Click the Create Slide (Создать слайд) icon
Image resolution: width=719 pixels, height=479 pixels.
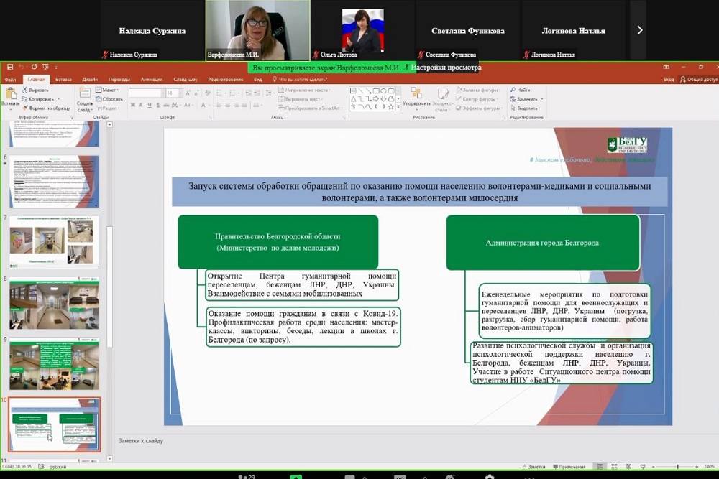coord(85,97)
